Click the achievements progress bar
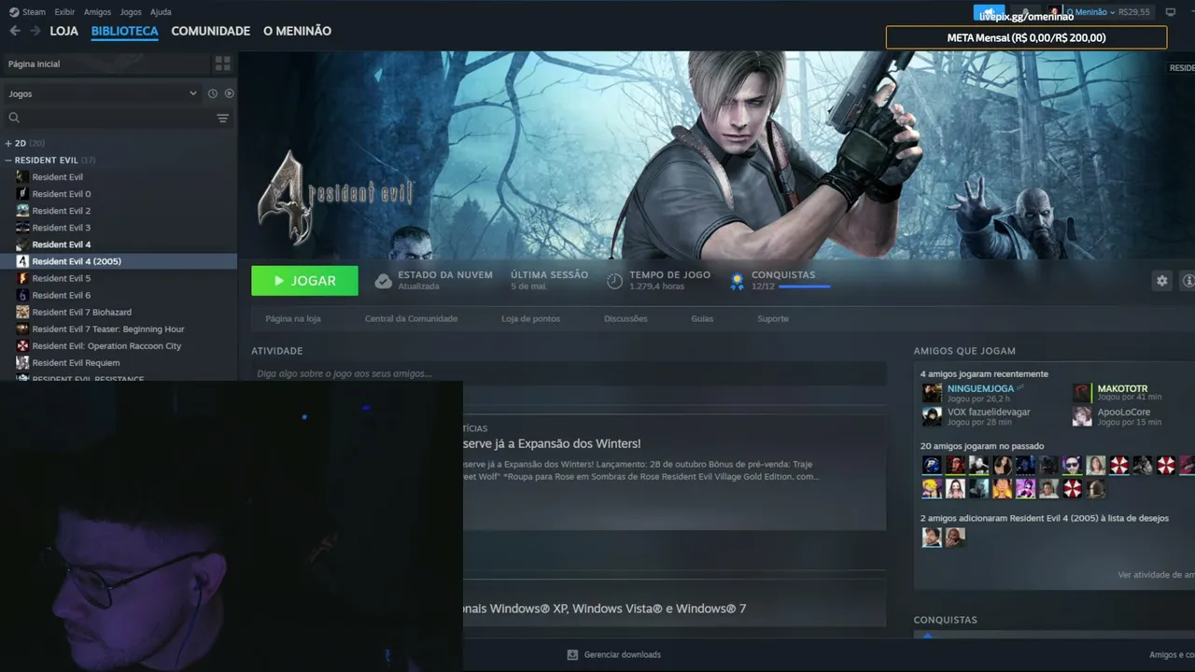The image size is (1195, 672). 804,287
